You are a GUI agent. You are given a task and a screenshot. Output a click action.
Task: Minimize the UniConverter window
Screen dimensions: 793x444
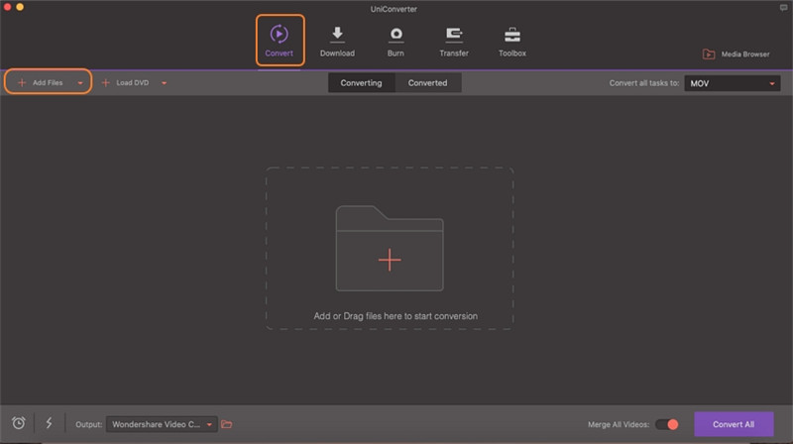tap(20, 7)
